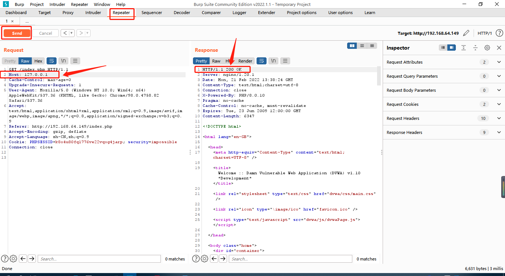The image size is (505, 276).
Task: Go to previous match in Response search
Action: pos(214,259)
